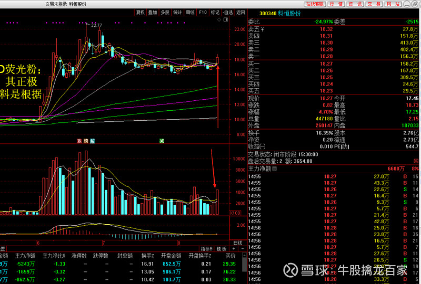Toggle the side panel icon above the chart
The width and height of the screenshot is (421, 284).
tap(226, 19)
